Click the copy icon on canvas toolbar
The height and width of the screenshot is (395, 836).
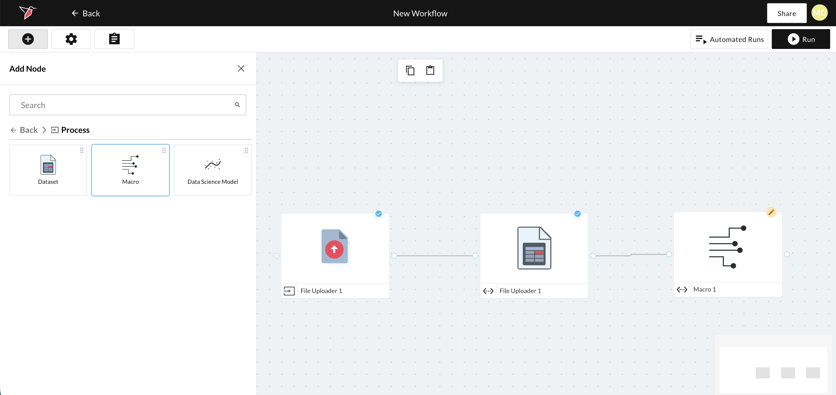pos(410,70)
